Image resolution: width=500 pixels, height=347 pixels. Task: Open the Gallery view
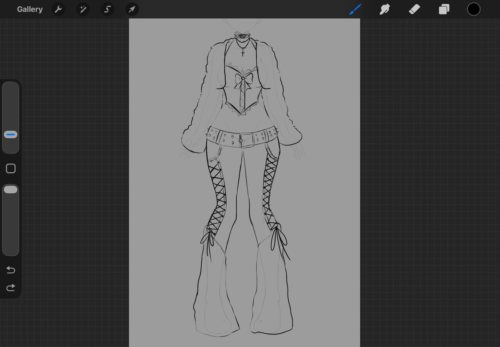click(x=30, y=9)
